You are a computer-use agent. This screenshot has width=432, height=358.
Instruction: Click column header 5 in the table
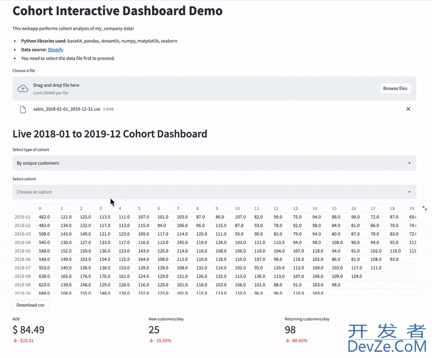(x=139, y=208)
